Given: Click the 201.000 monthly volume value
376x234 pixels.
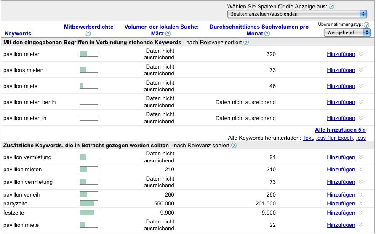Looking at the screenshot, I should 265,203.
